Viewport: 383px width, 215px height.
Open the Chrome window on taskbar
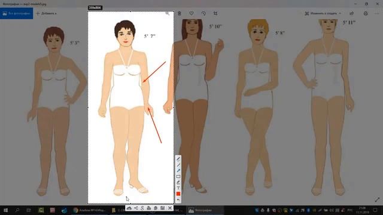click(89, 210)
